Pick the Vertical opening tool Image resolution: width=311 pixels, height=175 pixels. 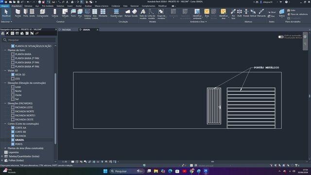click(x=253, y=13)
